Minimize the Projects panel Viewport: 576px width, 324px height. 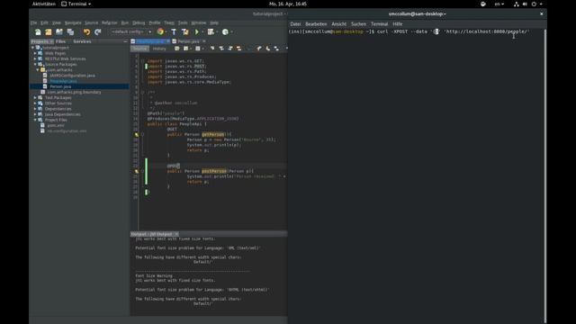coord(125,41)
